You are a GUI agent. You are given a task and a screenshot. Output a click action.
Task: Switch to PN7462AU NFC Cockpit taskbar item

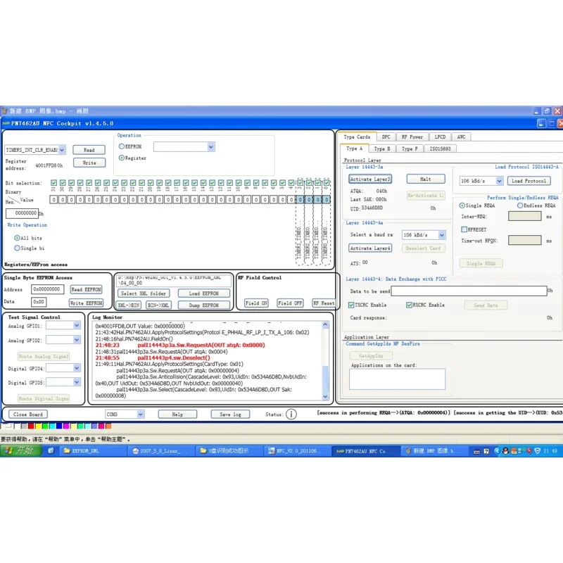(365, 450)
